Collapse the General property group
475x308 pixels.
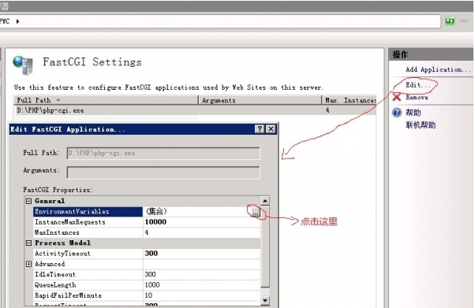coord(28,201)
